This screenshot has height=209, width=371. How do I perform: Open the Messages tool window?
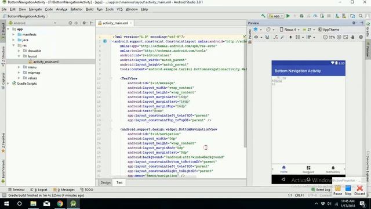click(x=64, y=190)
